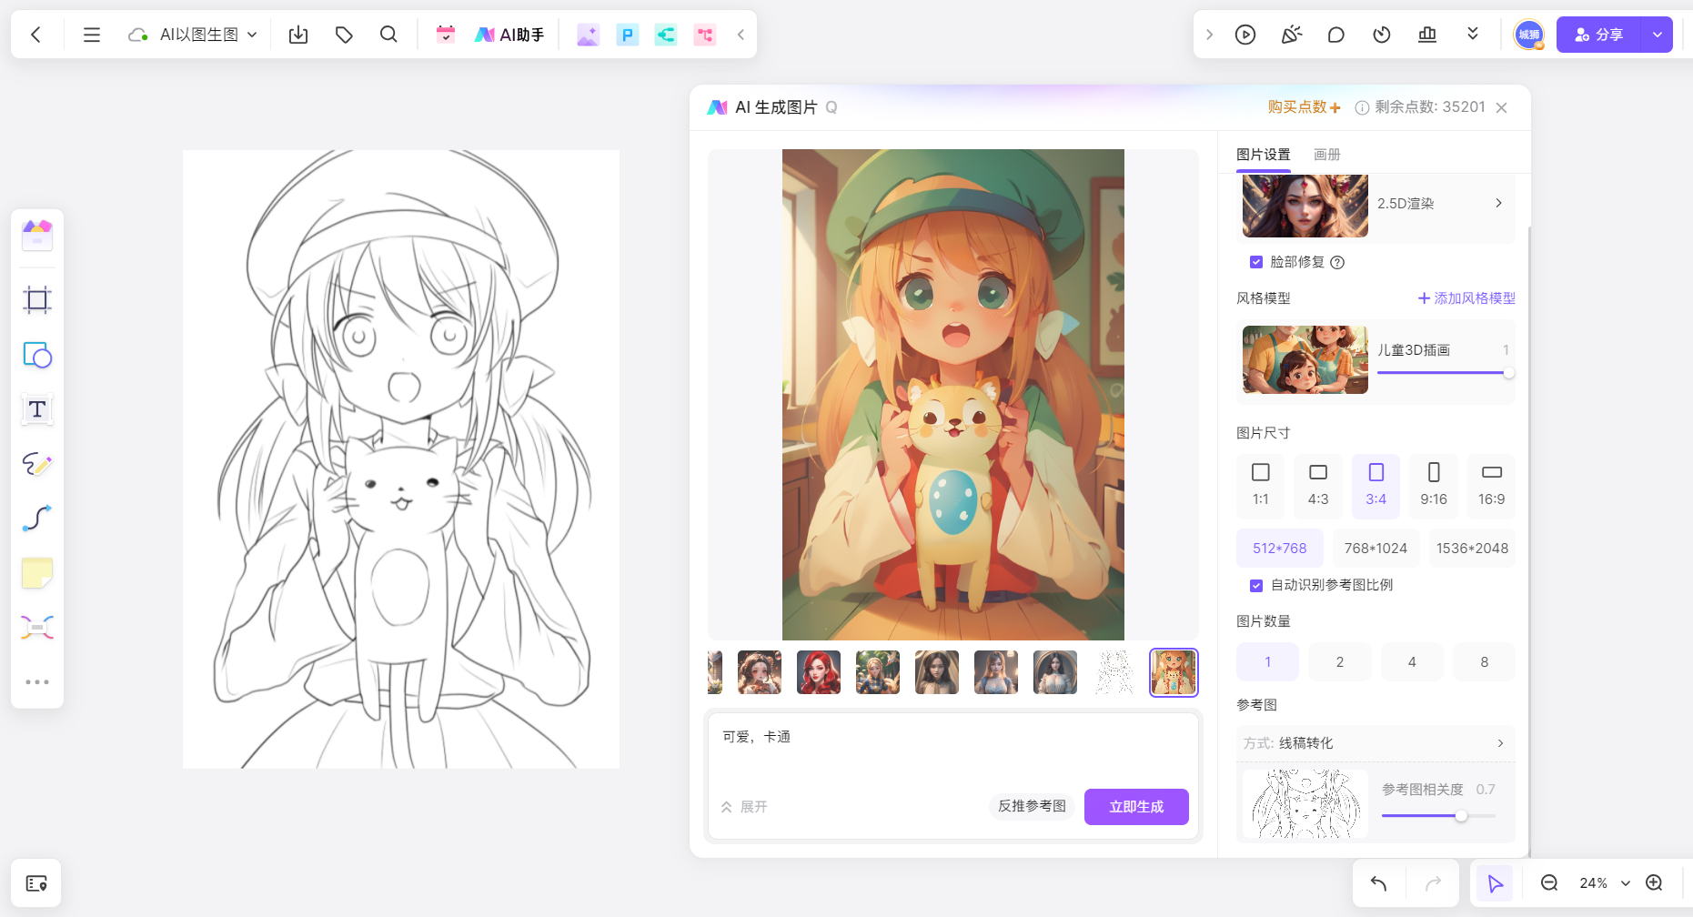The height and width of the screenshot is (917, 1693).
Task: Select the mind map tool in sidebar
Action: [x=37, y=628]
